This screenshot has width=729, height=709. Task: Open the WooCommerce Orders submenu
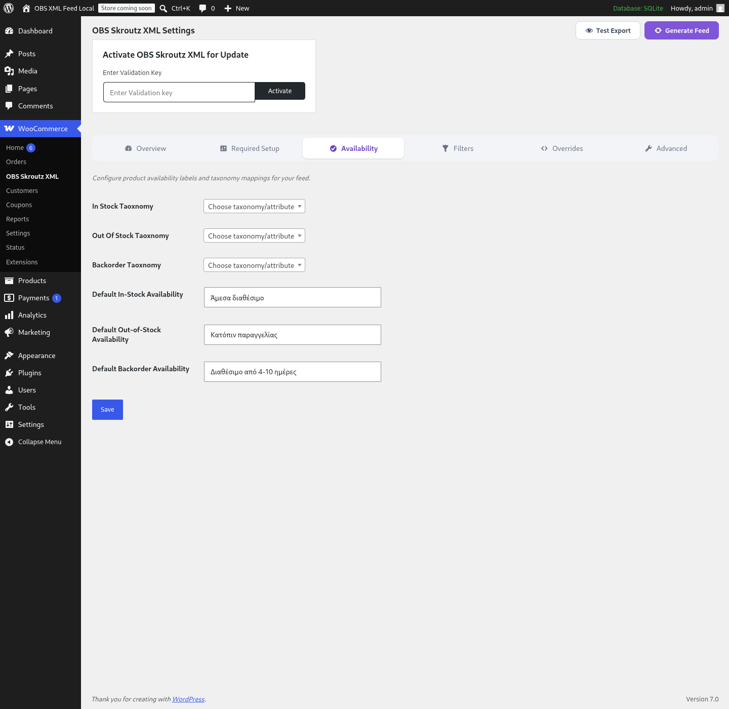pyautogui.click(x=16, y=162)
